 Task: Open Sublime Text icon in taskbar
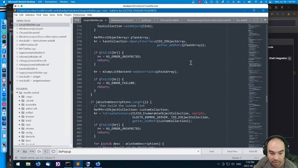[78, 164]
